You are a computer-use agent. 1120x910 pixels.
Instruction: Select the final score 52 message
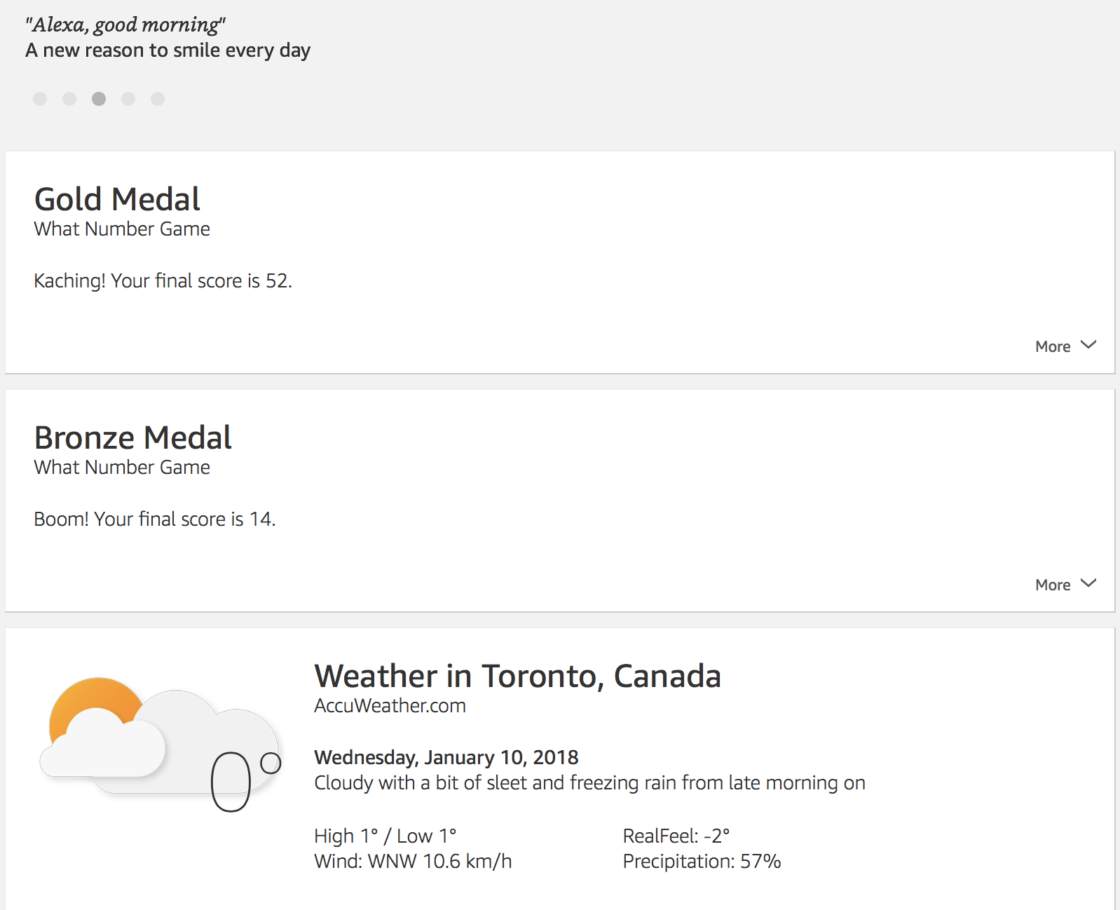[163, 281]
